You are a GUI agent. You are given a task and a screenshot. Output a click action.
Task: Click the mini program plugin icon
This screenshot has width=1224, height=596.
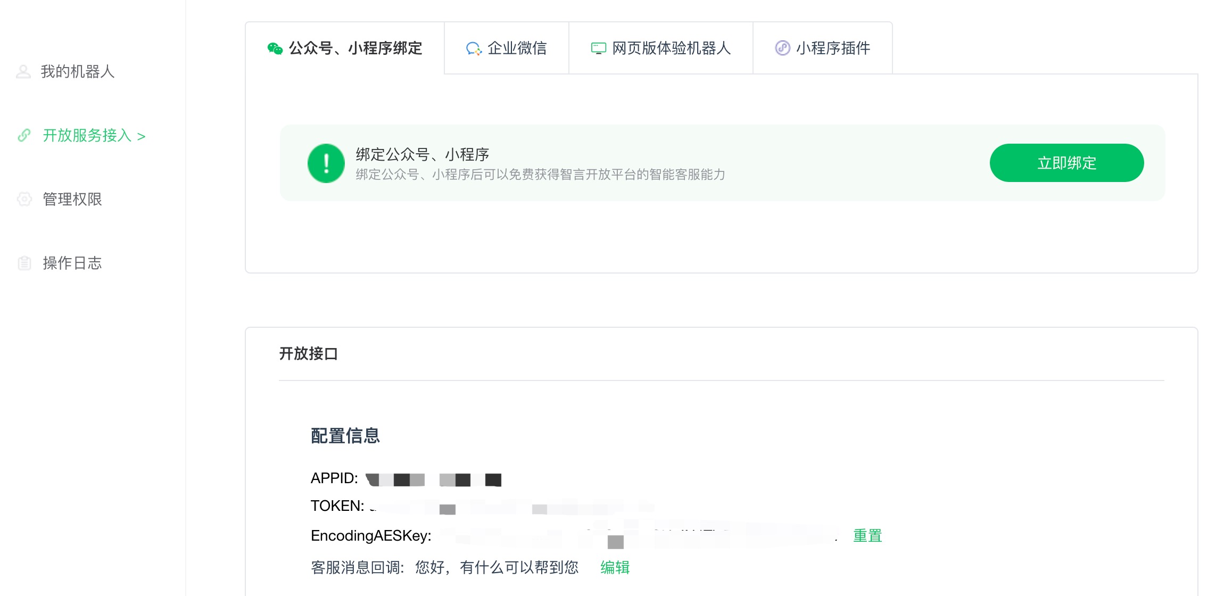click(x=782, y=48)
